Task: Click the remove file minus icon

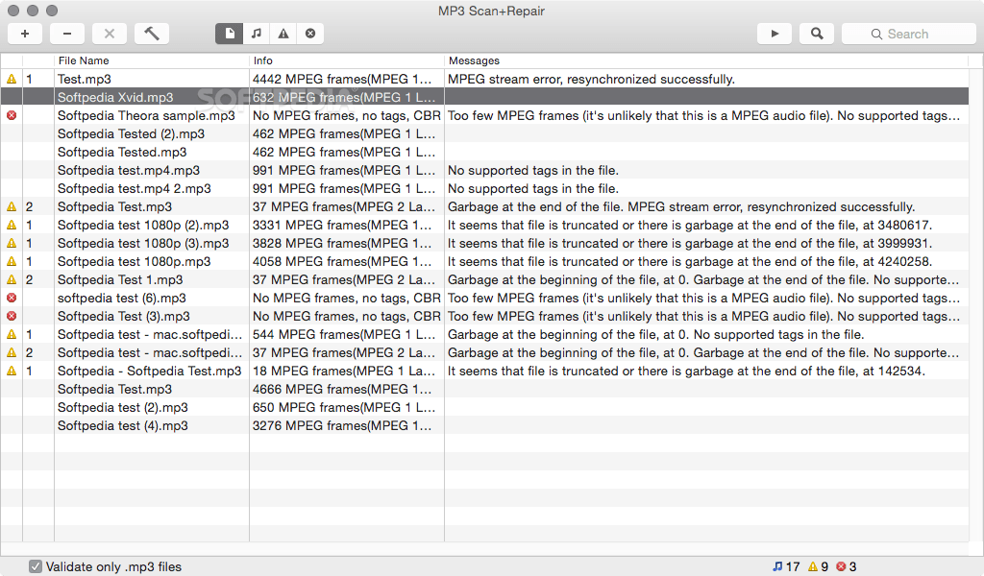Action: [67, 33]
